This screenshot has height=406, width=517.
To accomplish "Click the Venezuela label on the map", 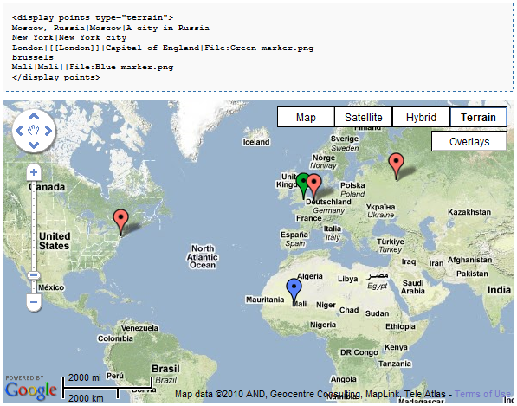I will tap(139, 328).
